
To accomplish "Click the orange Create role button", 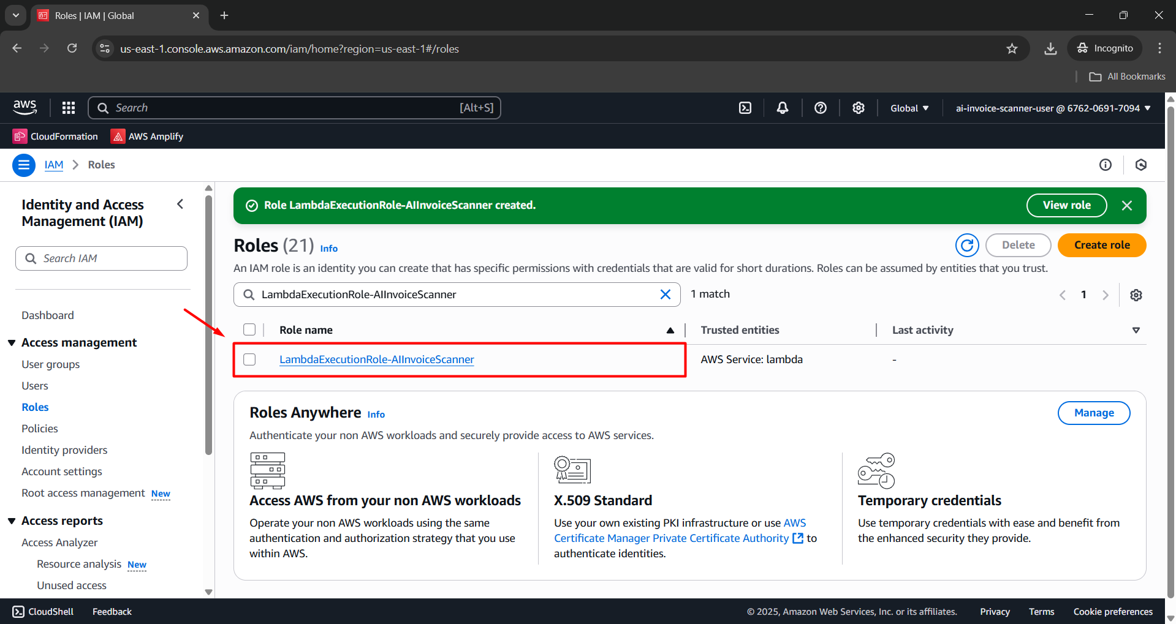I will pos(1101,245).
